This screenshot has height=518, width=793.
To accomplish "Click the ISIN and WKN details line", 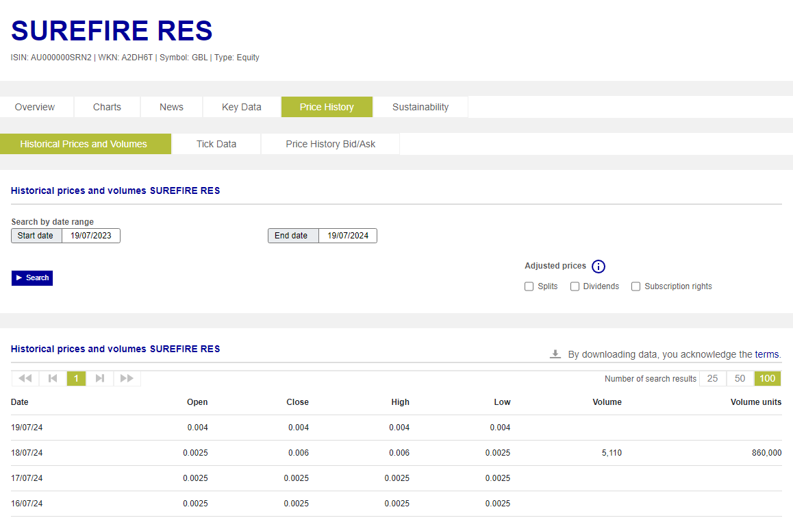I will pyautogui.click(x=135, y=58).
